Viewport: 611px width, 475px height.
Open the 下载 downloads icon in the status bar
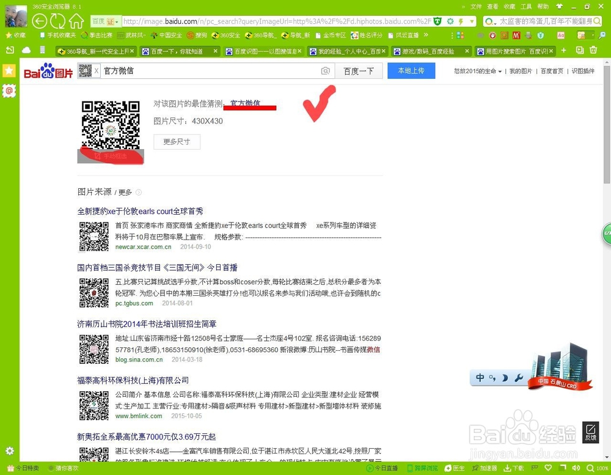tap(514, 468)
